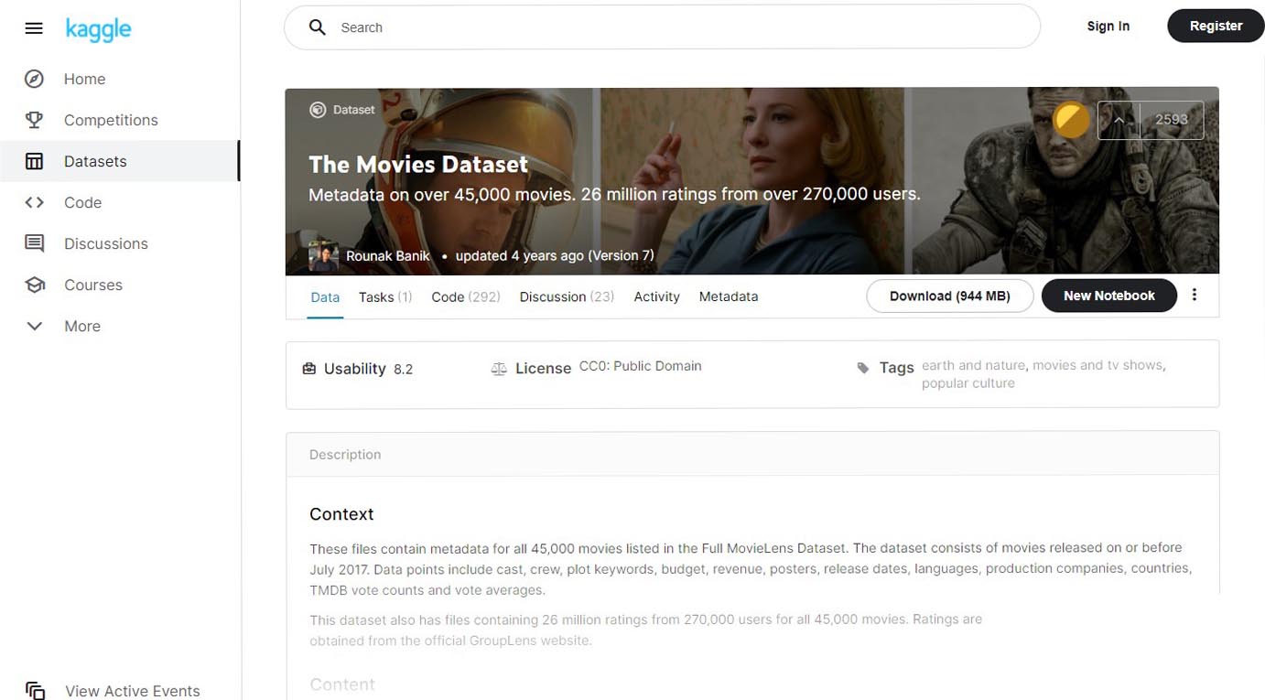The image size is (1265, 700).
Task: Expand the Content section heading
Action: [x=342, y=684]
